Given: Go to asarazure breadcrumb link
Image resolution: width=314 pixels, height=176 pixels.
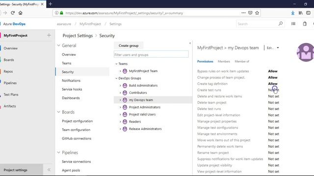Looking at the screenshot, I should (64, 24).
